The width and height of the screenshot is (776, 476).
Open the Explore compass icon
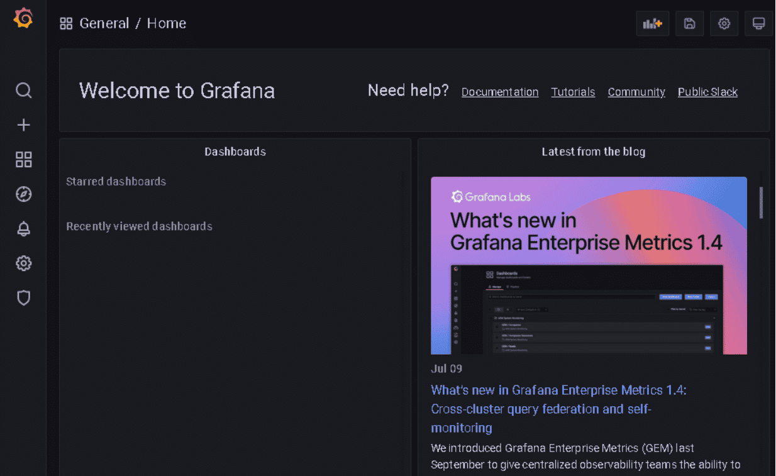[23, 194]
